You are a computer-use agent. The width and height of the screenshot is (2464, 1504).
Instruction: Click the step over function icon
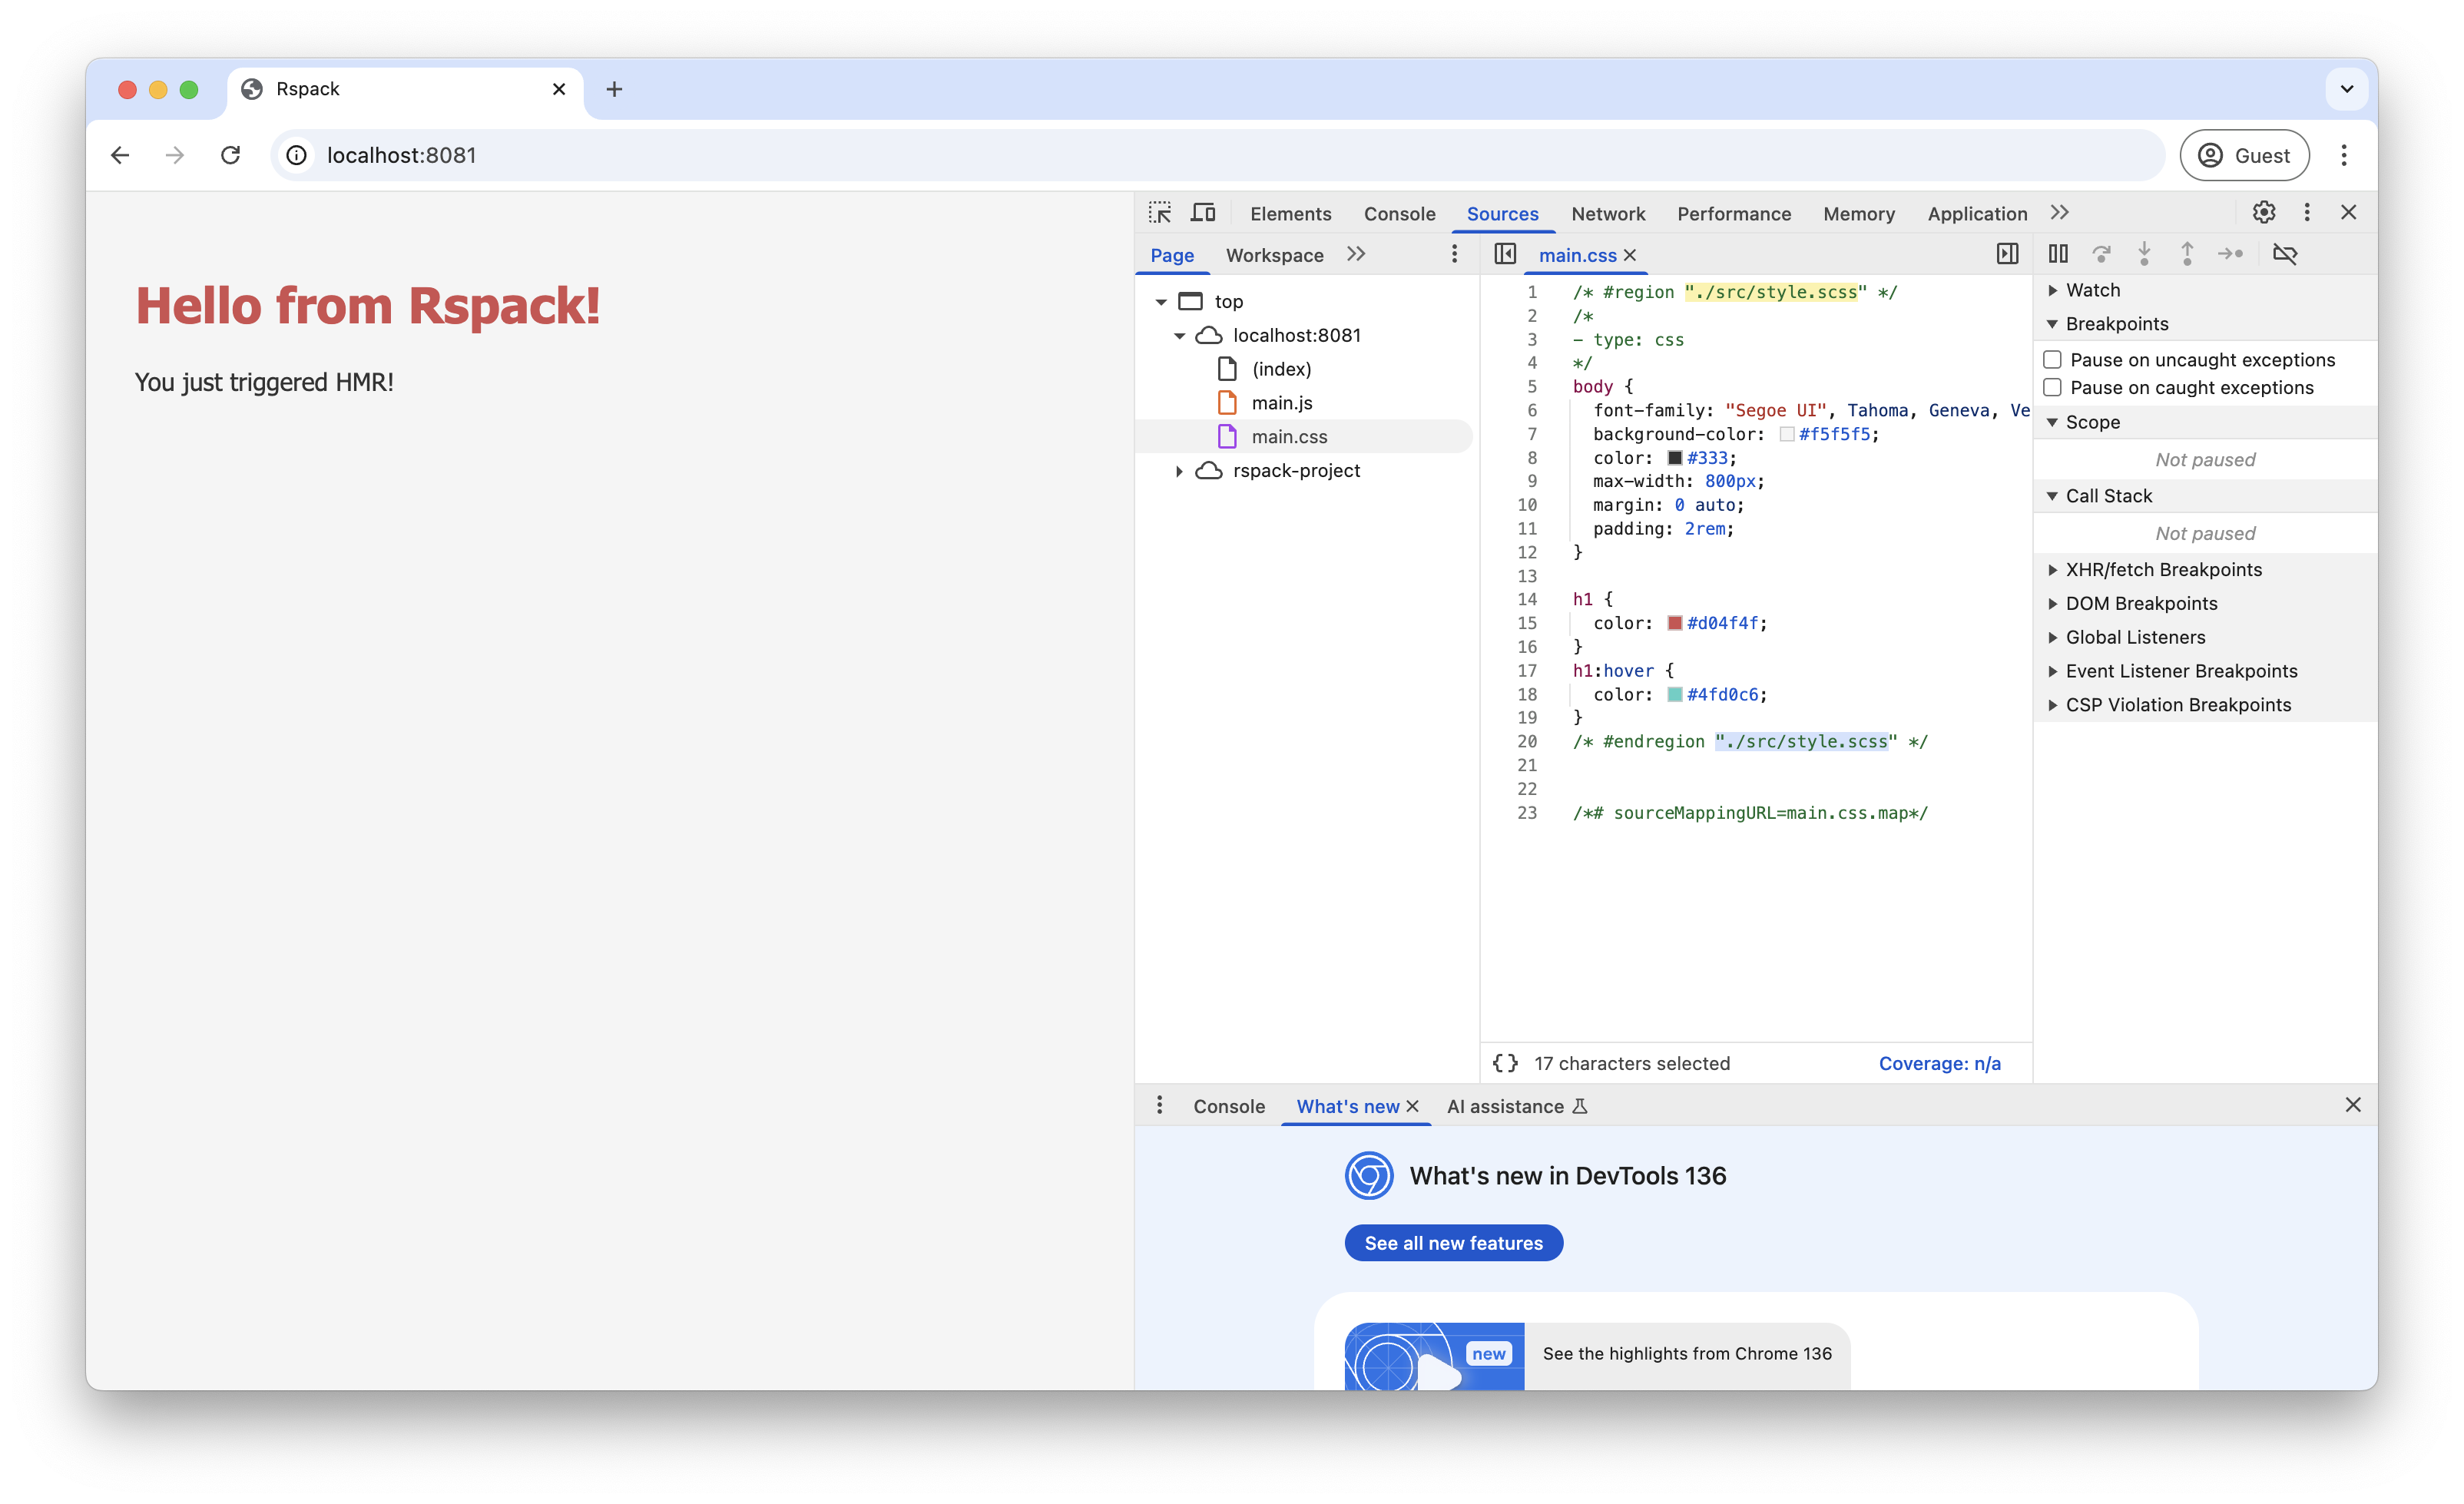2101,254
